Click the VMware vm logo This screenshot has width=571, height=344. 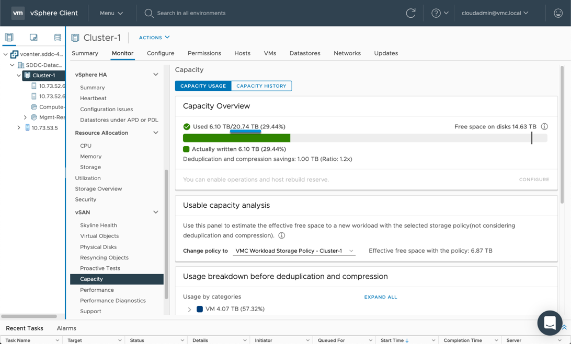[x=18, y=13]
